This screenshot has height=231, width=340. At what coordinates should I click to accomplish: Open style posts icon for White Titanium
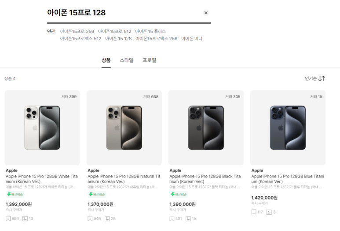[25, 218]
